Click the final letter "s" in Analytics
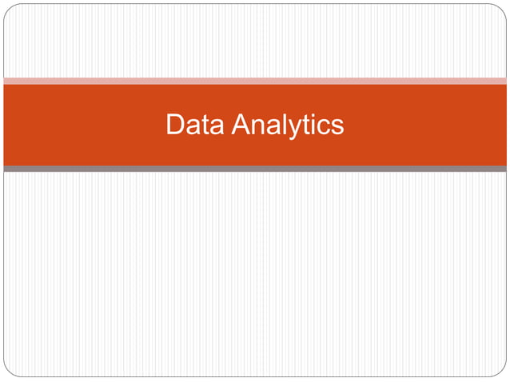 [337, 127]
